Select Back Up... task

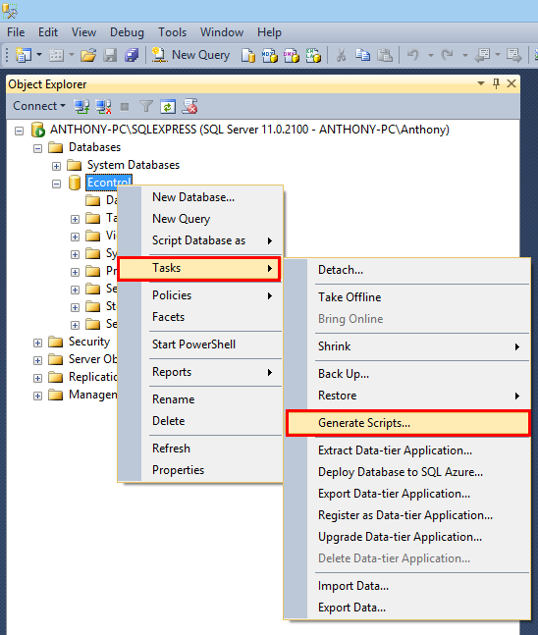click(407, 374)
